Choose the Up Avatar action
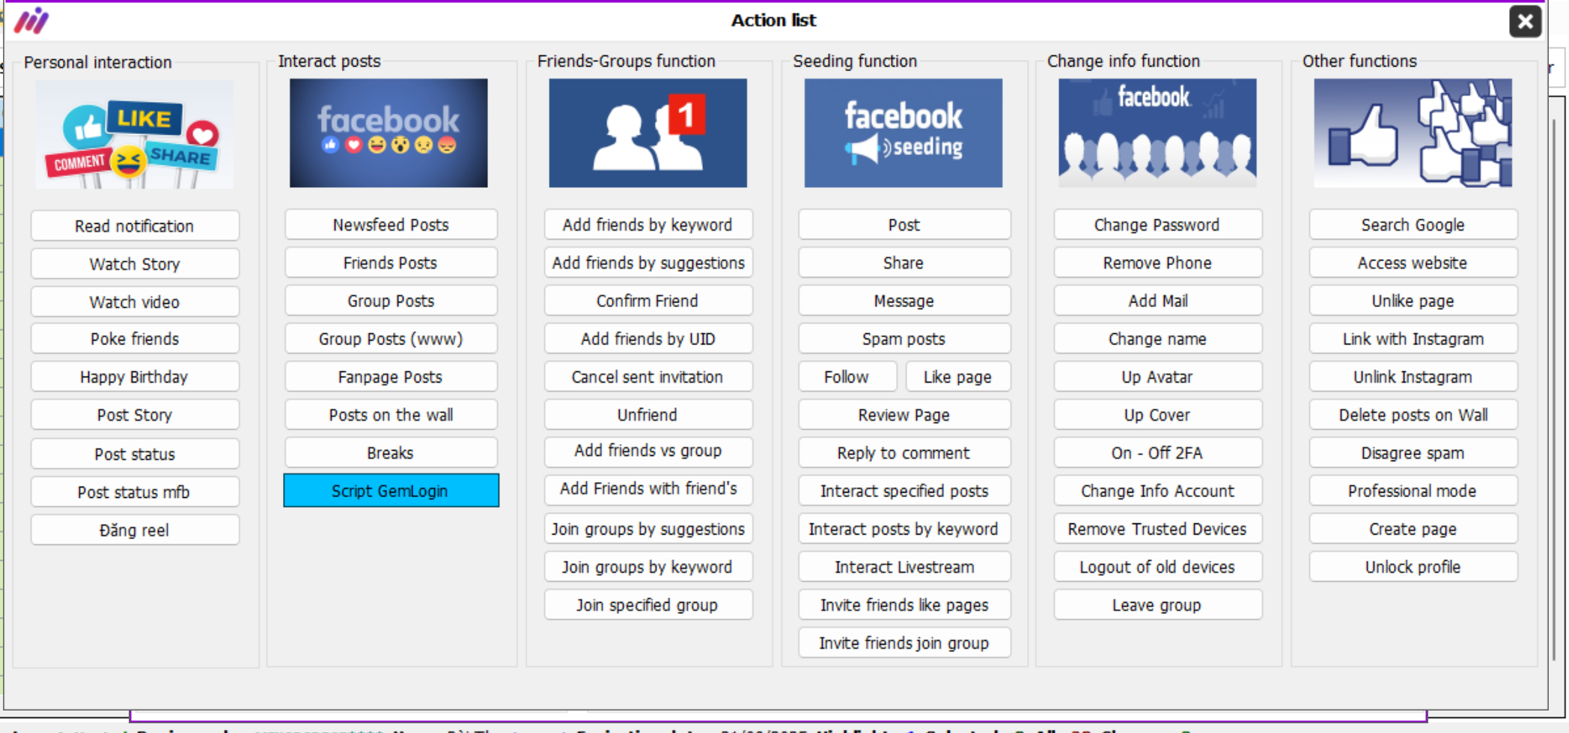This screenshot has height=733, width=1569. [1157, 377]
